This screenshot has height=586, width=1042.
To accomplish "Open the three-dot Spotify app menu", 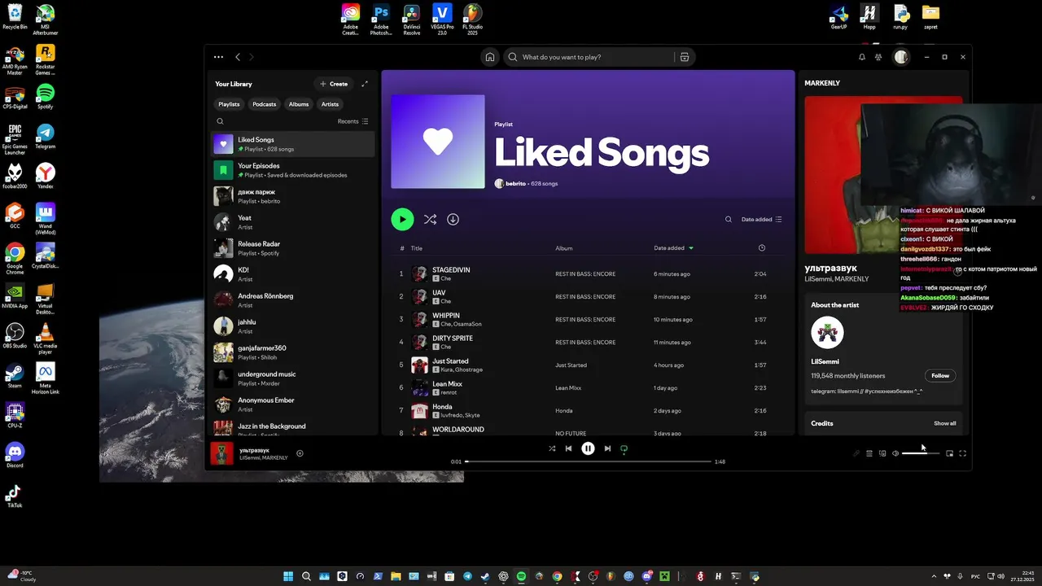I will pyautogui.click(x=218, y=57).
